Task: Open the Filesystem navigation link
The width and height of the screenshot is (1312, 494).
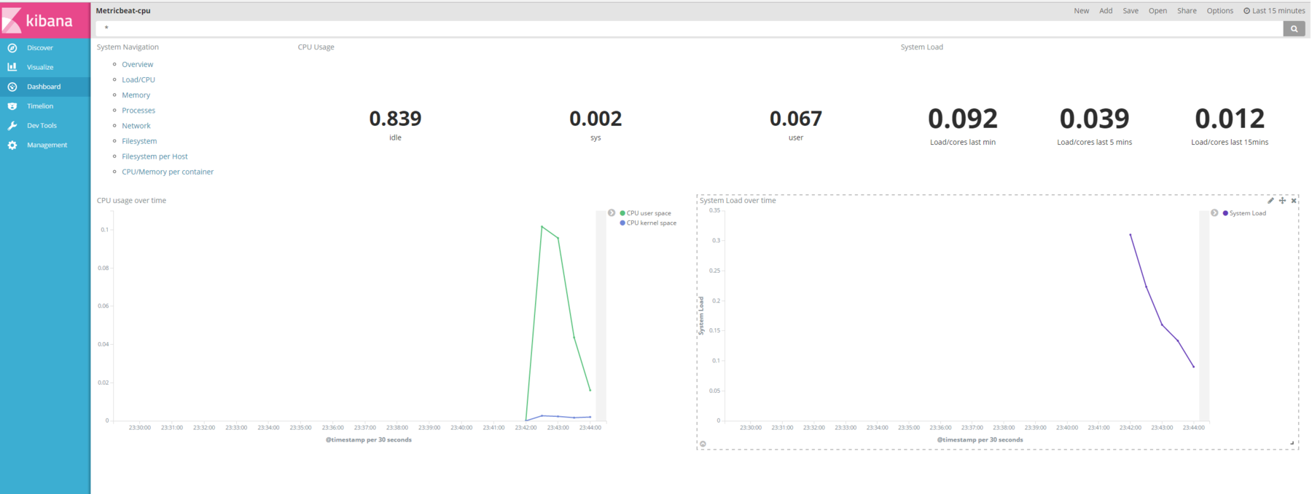Action: pos(139,141)
